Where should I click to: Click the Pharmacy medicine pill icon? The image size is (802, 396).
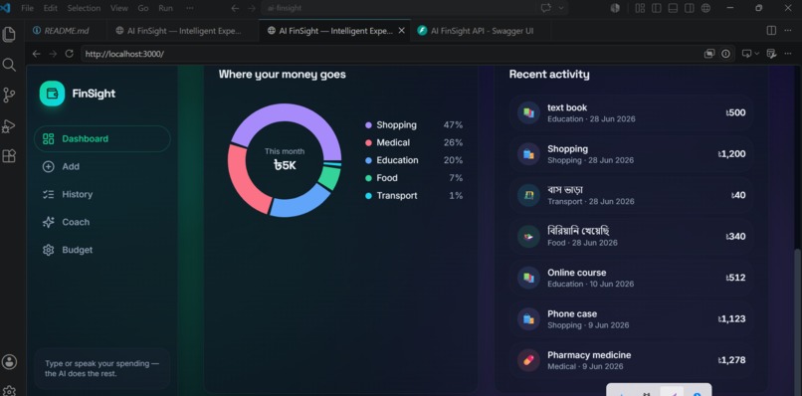528,360
